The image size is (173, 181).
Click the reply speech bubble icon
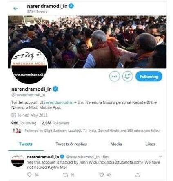(29, 174)
